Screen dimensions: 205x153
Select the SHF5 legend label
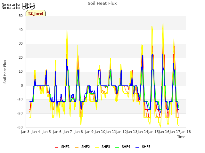pyautogui.click(x=146, y=147)
